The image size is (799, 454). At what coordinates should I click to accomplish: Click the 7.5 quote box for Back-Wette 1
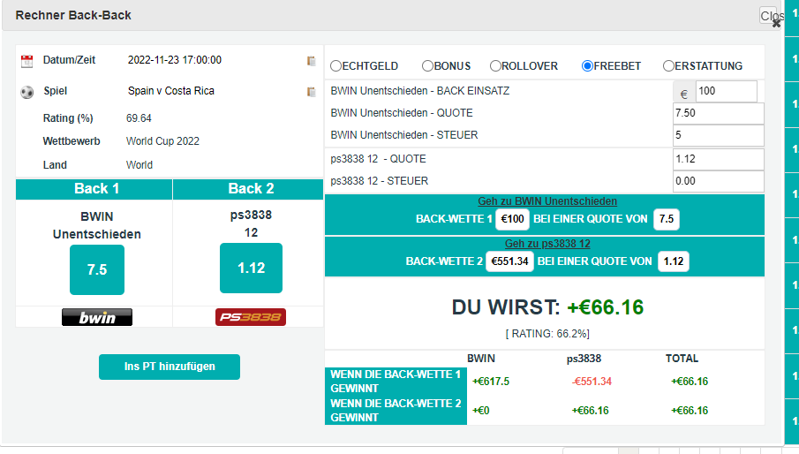[x=666, y=219]
